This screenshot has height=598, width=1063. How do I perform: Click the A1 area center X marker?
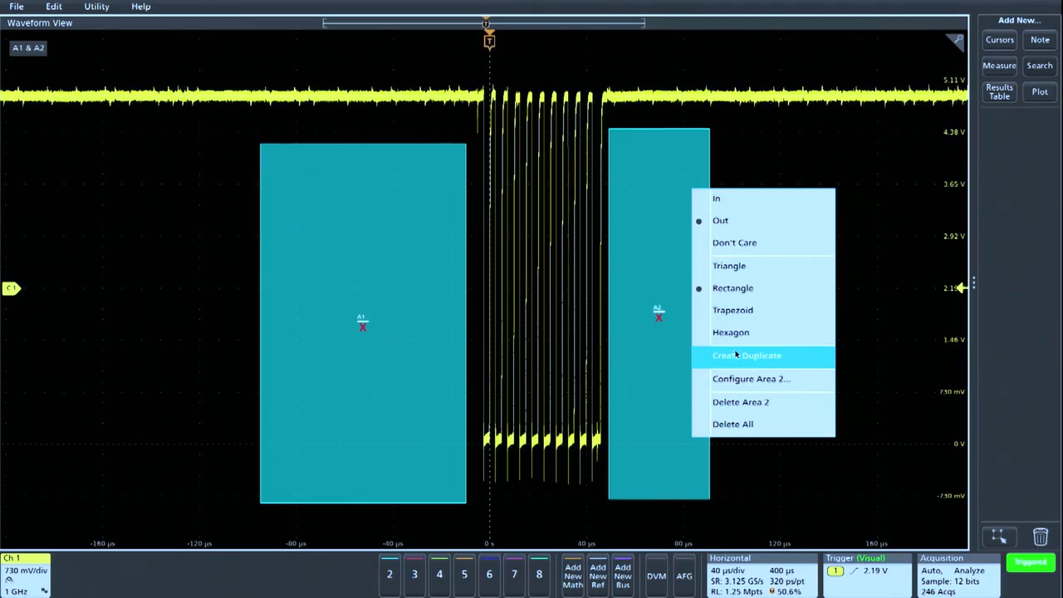point(362,326)
